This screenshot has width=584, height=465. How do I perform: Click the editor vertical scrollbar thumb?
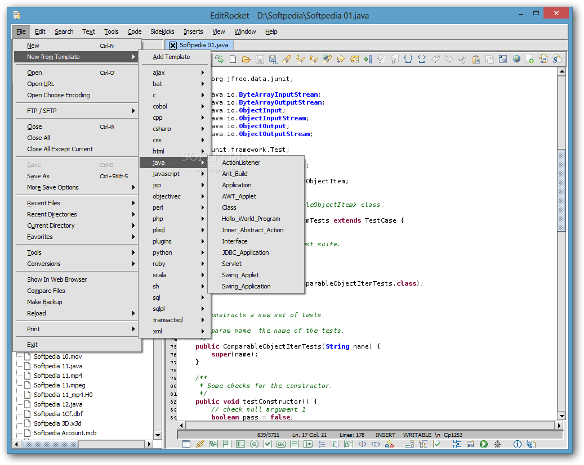[561, 191]
